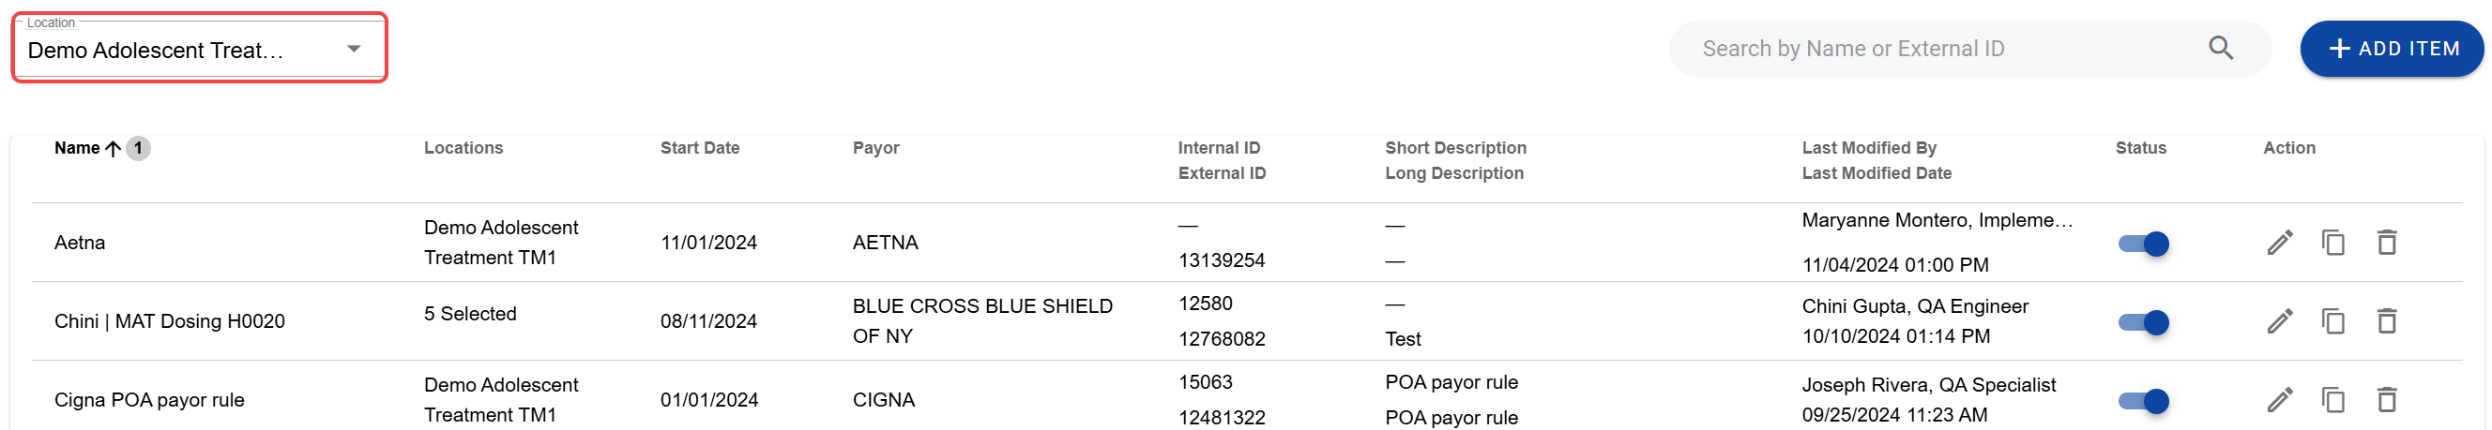Turn off Cigna POA payor rule status
The image size is (2492, 430).
coord(2143,401)
